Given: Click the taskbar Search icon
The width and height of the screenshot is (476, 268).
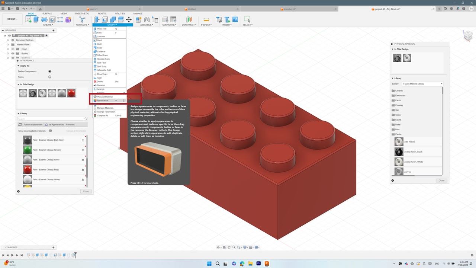Looking at the screenshot, I should 218,264.
